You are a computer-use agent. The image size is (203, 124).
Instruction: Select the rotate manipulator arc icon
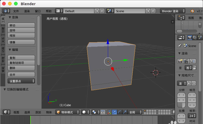[x=120, y=112]
